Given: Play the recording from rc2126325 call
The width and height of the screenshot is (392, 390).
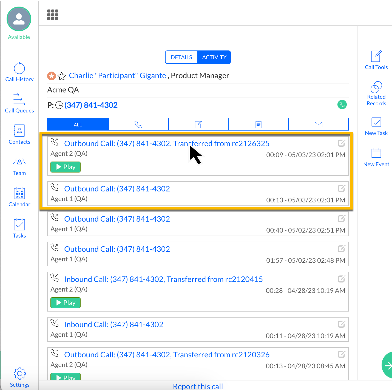Looking at the screenshot, I should pyautogui.click(x=66, y=167).
